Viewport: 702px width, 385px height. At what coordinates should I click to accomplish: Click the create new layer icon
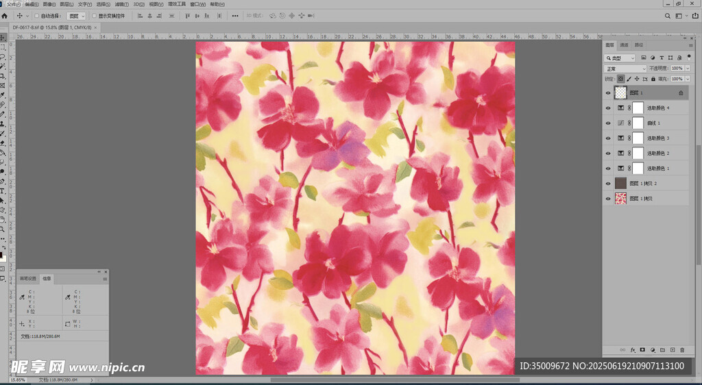(x=673, y=349)
